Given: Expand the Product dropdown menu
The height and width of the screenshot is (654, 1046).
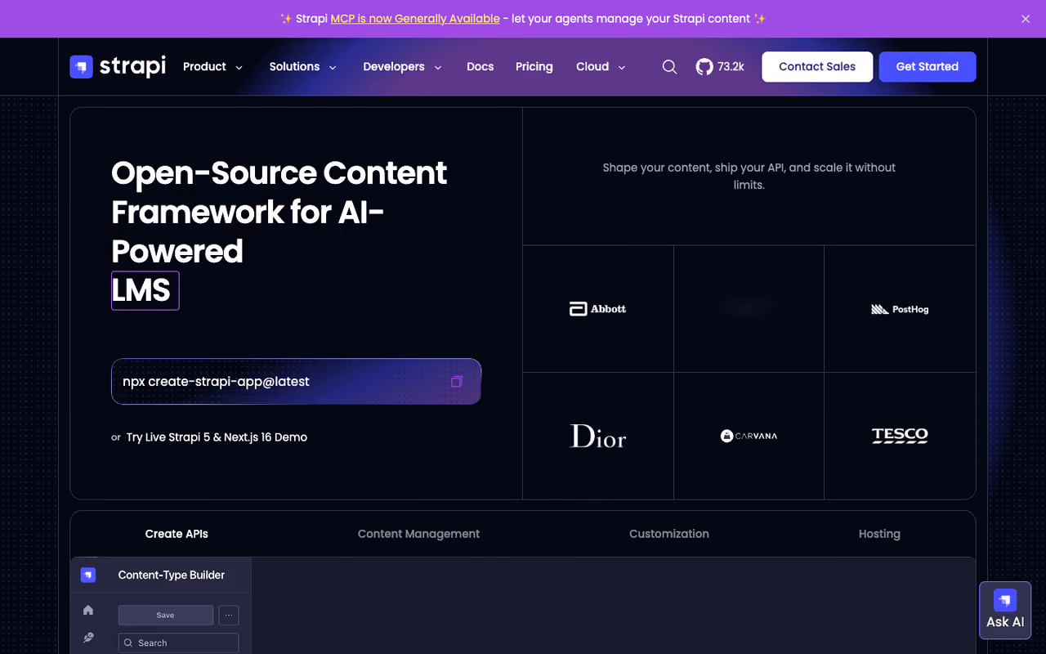Looking at the screenshot, I should pos(212,67).
